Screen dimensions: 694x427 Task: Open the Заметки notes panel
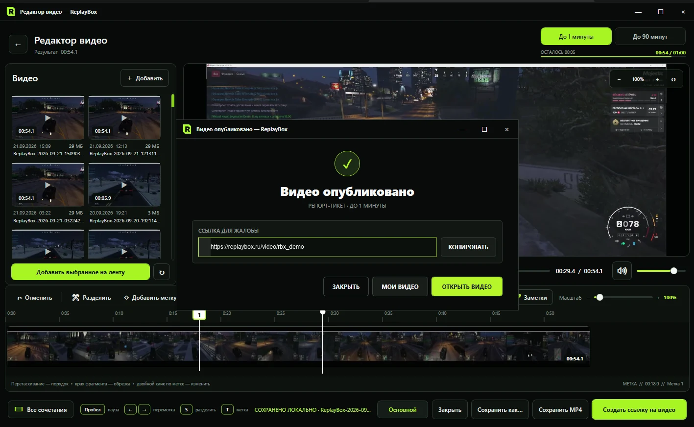tap(535, 298)
